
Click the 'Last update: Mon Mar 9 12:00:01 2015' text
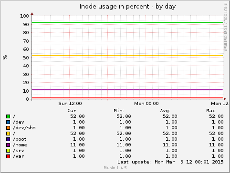coord(170,162)
